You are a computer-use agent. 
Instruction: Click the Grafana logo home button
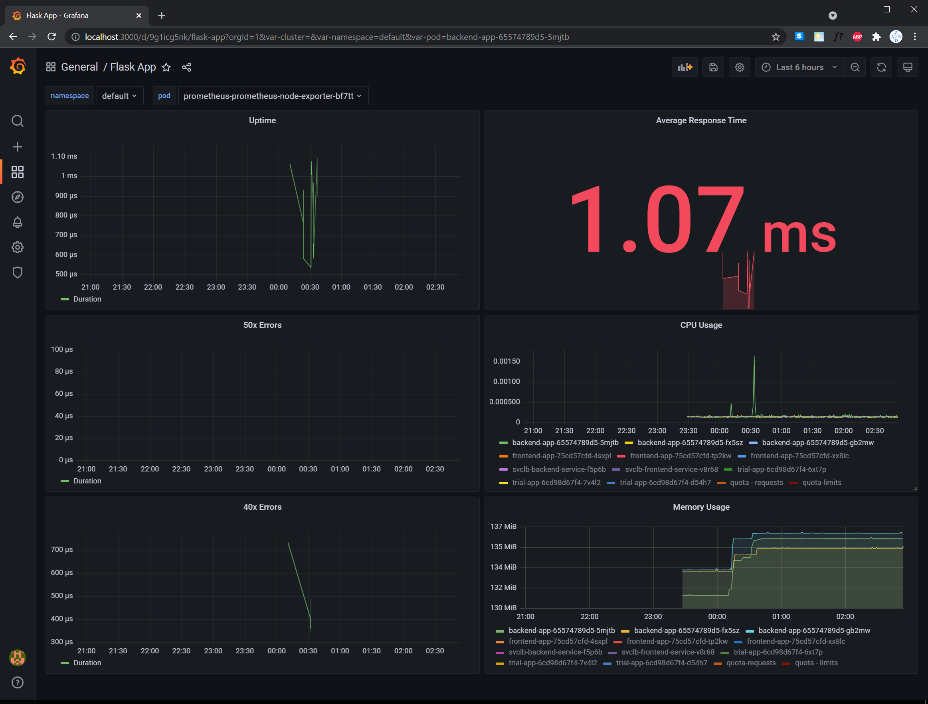click(18, 66)
